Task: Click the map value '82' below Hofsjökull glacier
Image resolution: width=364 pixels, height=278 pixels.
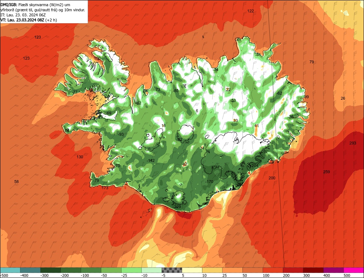Action: 180,139
